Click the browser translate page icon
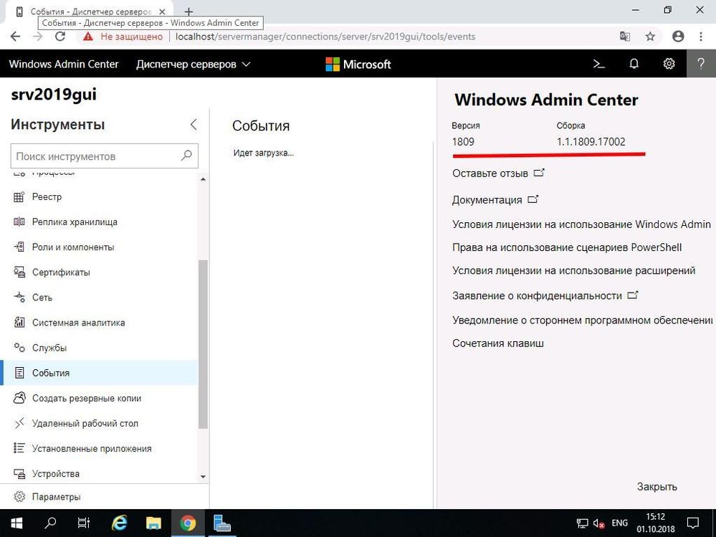Viewport: 716px width, 537px height. pos(625,37)
